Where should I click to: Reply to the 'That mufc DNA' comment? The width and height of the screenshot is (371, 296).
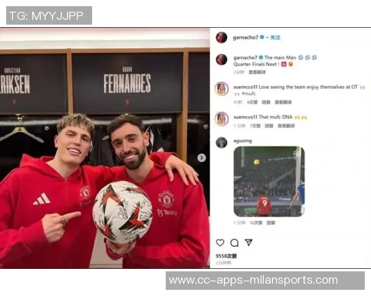(269, 126)
